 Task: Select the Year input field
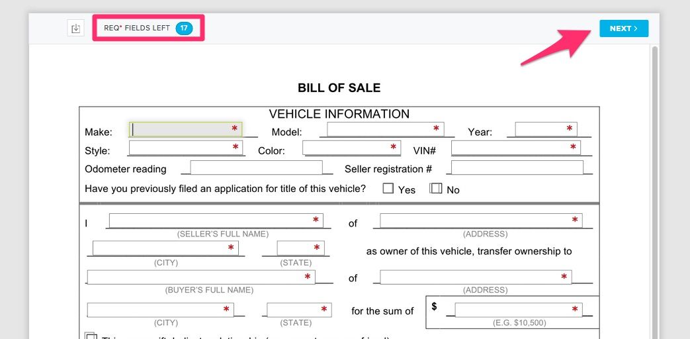[546, 129]
